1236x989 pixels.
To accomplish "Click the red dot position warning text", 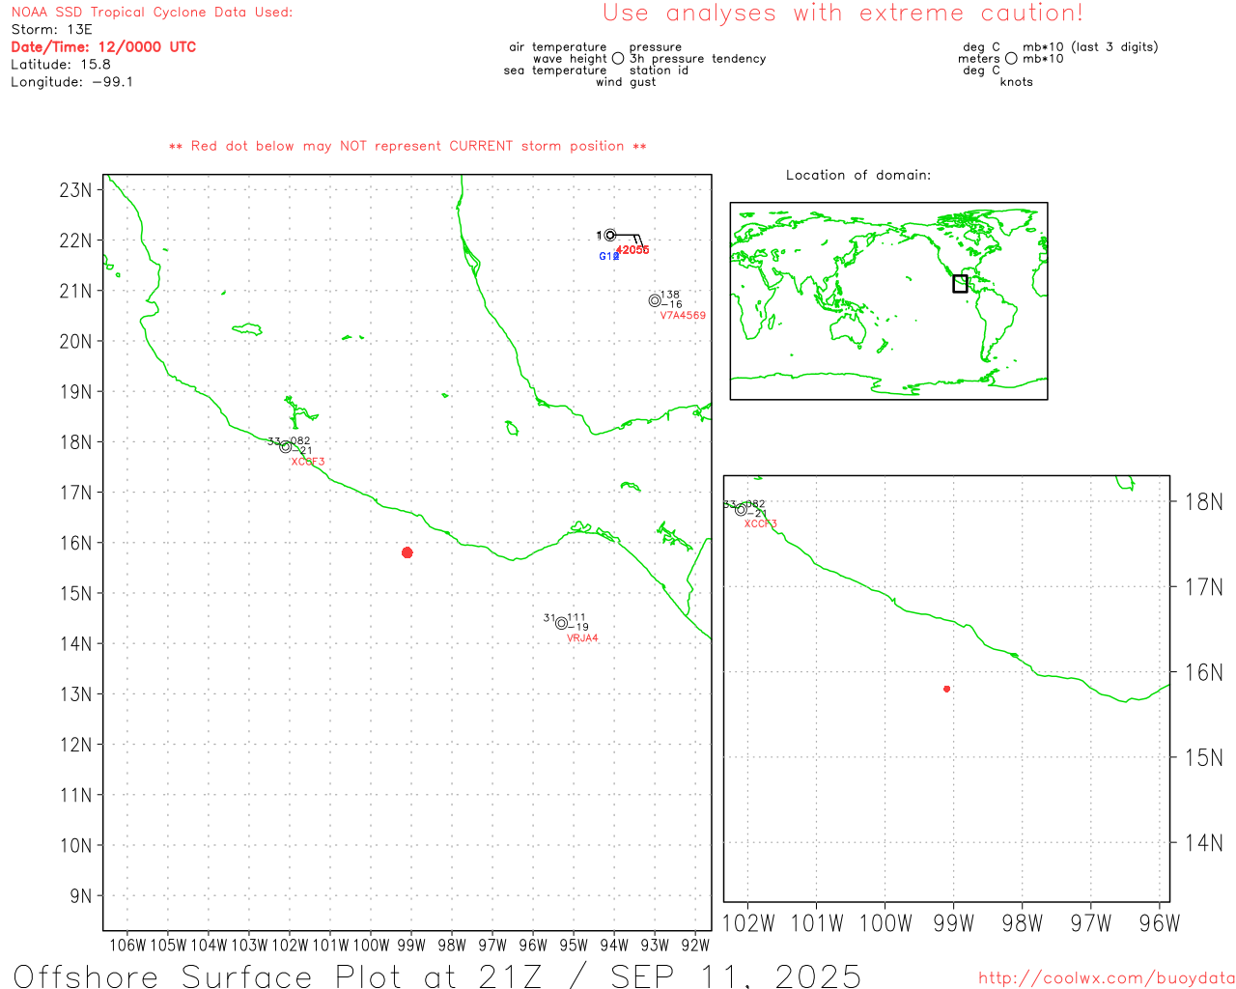I will point(407,146).
